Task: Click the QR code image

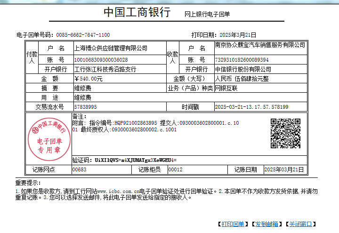Action: pos(285,133)
